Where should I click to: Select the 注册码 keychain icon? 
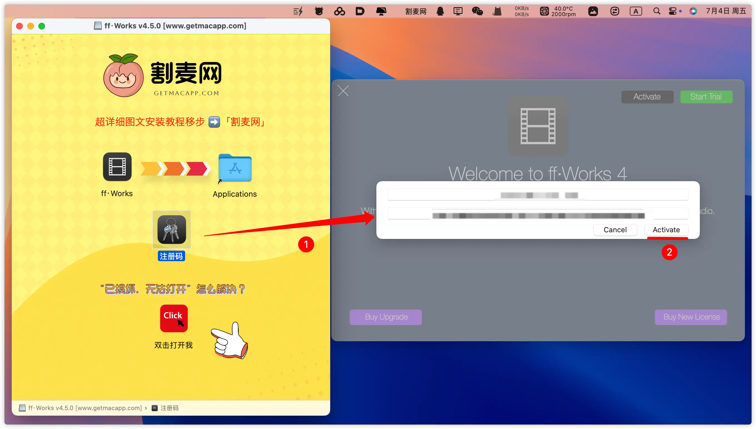pos(171,230)
